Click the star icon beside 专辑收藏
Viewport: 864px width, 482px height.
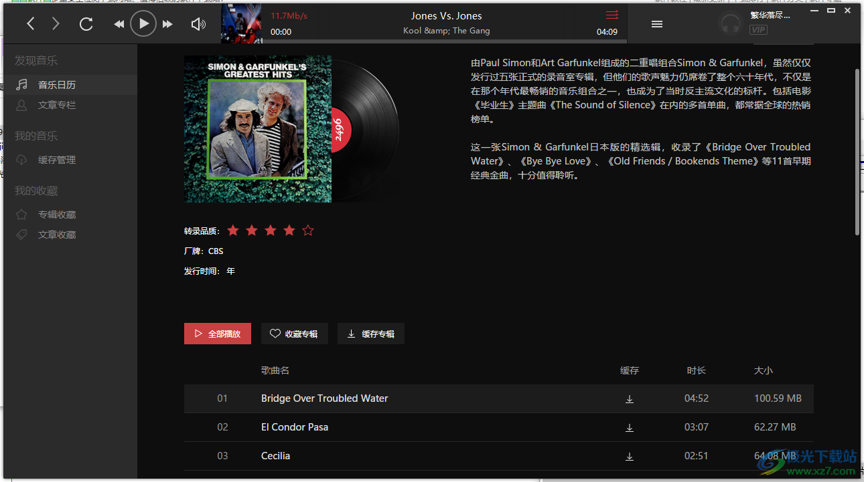(22, 215)
